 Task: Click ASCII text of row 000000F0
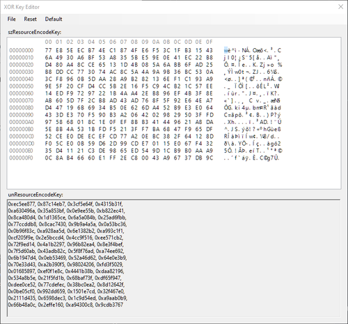[251, 158]
